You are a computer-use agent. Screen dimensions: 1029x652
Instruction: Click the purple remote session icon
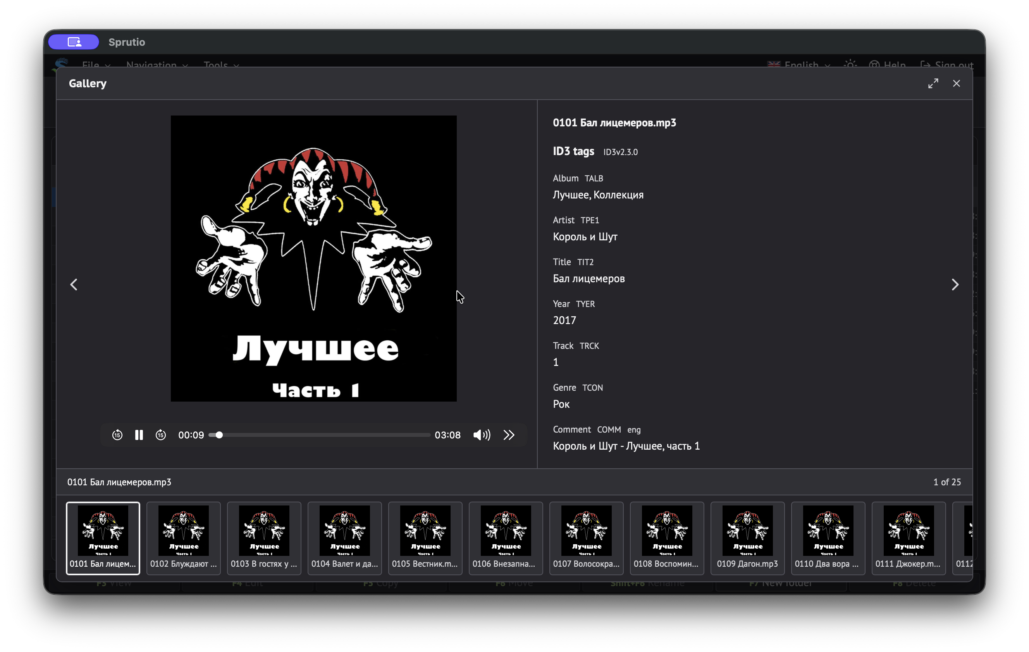click(x=74, y=42)
